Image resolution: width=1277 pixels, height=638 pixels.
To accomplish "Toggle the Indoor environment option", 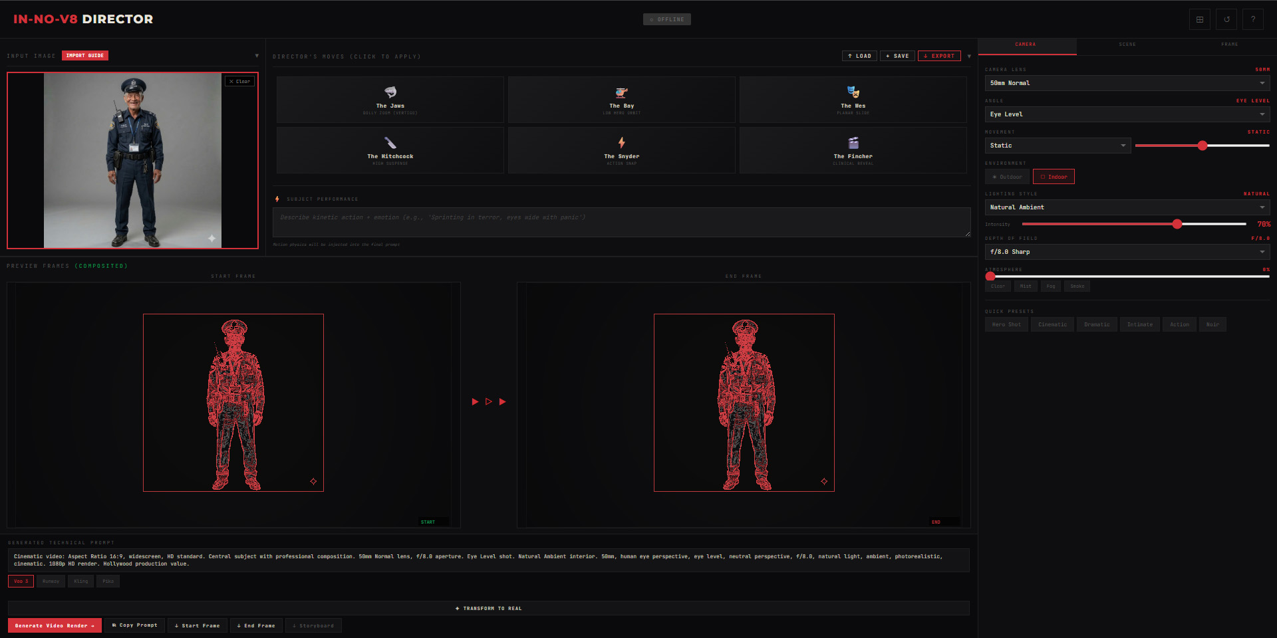I will pos(1054,177).
